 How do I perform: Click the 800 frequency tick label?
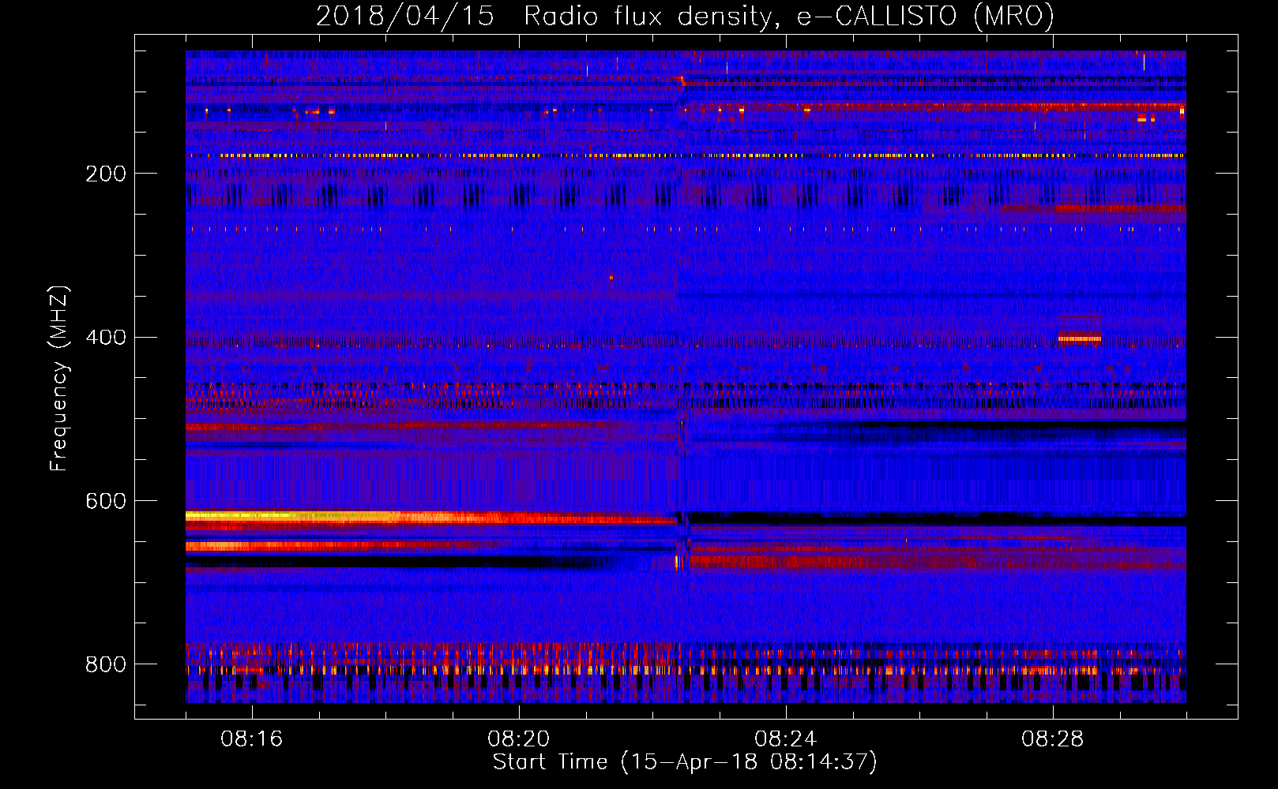point(106,664)
